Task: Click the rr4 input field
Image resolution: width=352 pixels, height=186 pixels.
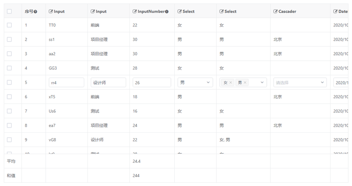Action: tap(66, 83)
